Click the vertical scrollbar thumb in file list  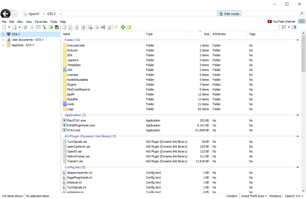click(303, 53)
